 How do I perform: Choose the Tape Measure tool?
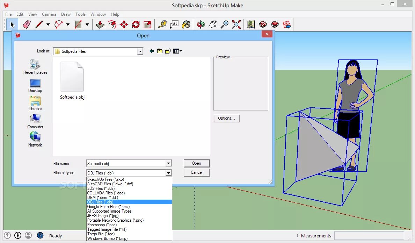tap(163, 24)
